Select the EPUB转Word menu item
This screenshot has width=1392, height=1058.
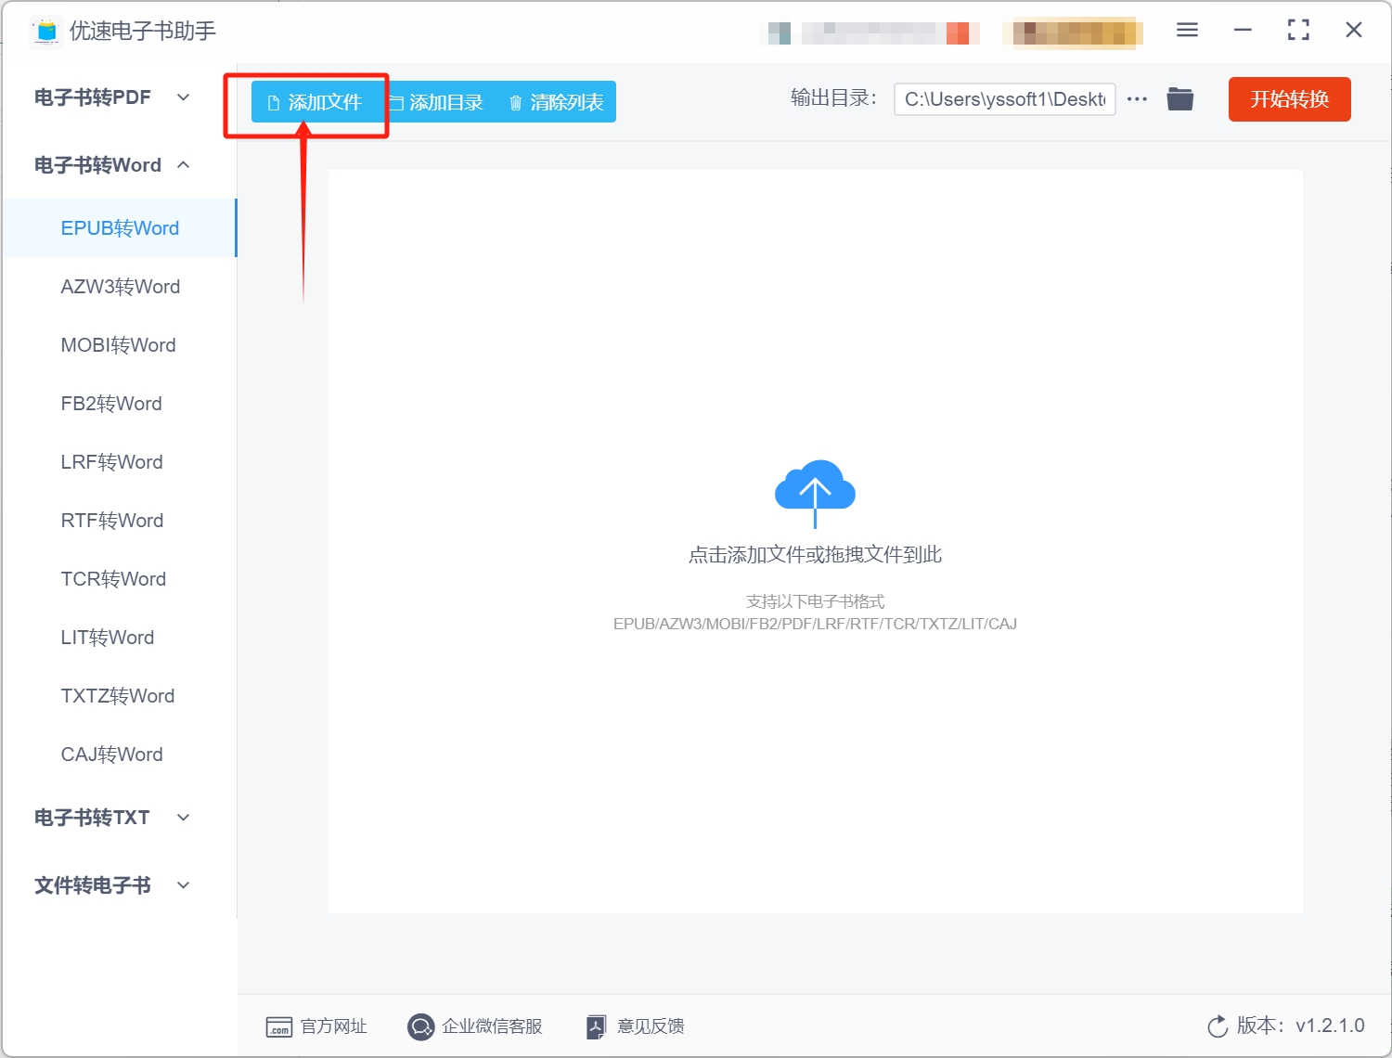[x=120, y=228]
